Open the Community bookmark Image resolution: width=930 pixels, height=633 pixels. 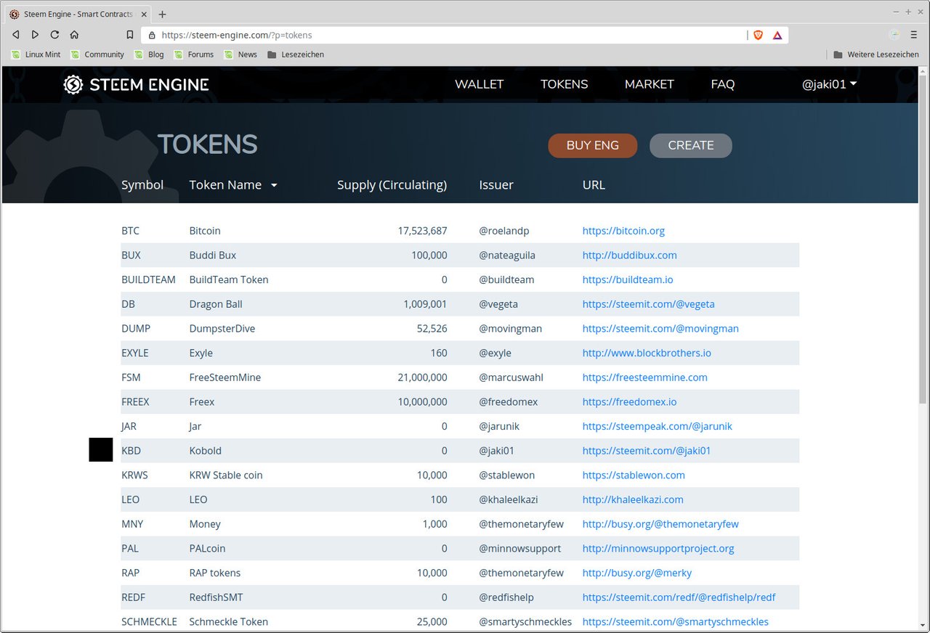[x=97, y=54]
